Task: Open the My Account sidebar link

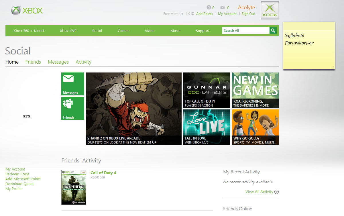Action: coord(15,169)
